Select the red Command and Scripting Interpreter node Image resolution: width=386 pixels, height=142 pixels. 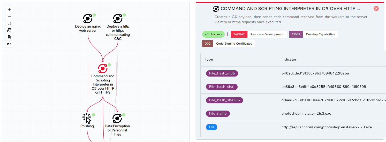[103, 69]
